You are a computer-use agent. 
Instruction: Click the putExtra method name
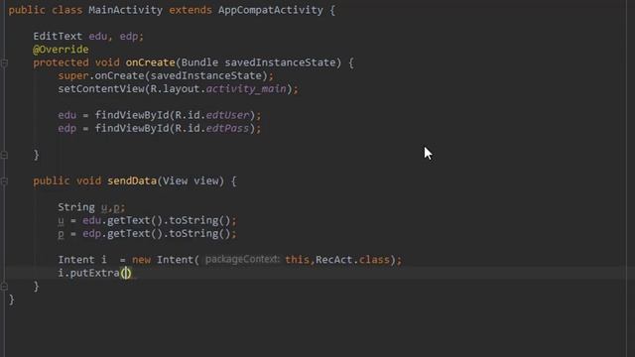(x=95, y=274)
